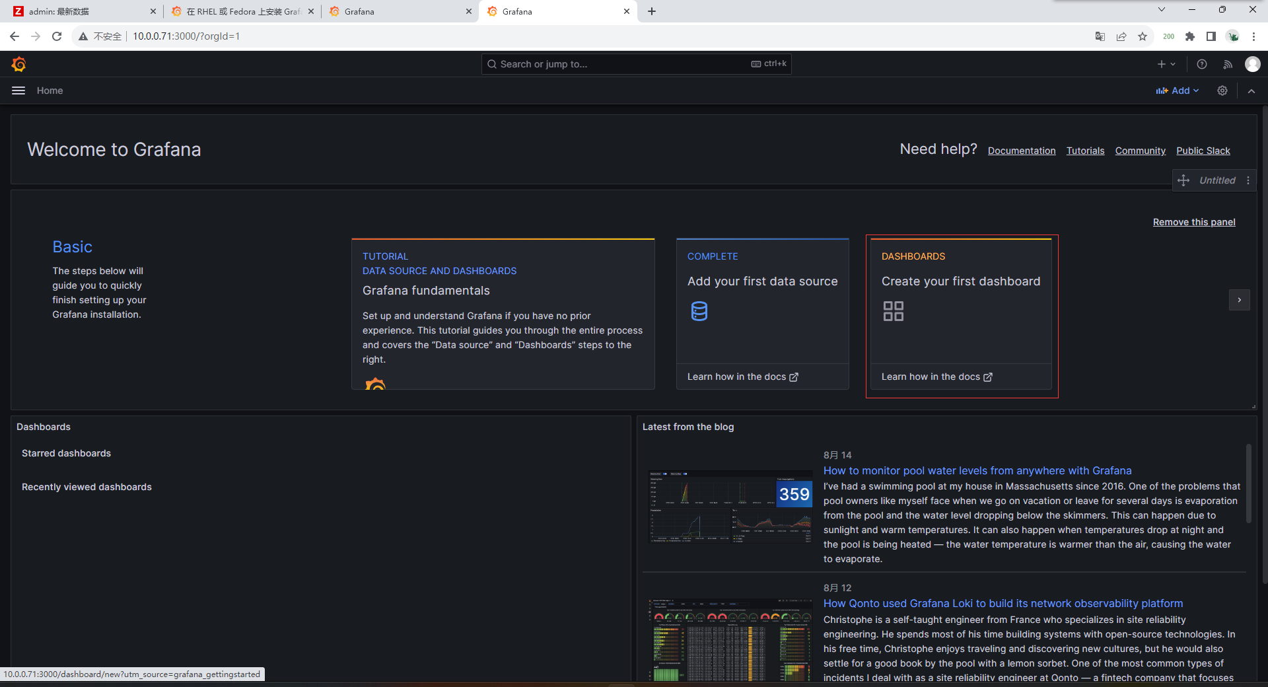Viewport: 1268px width, 687px height.
Task: Open the Chrome three-dot menu
Action: 1253,36
